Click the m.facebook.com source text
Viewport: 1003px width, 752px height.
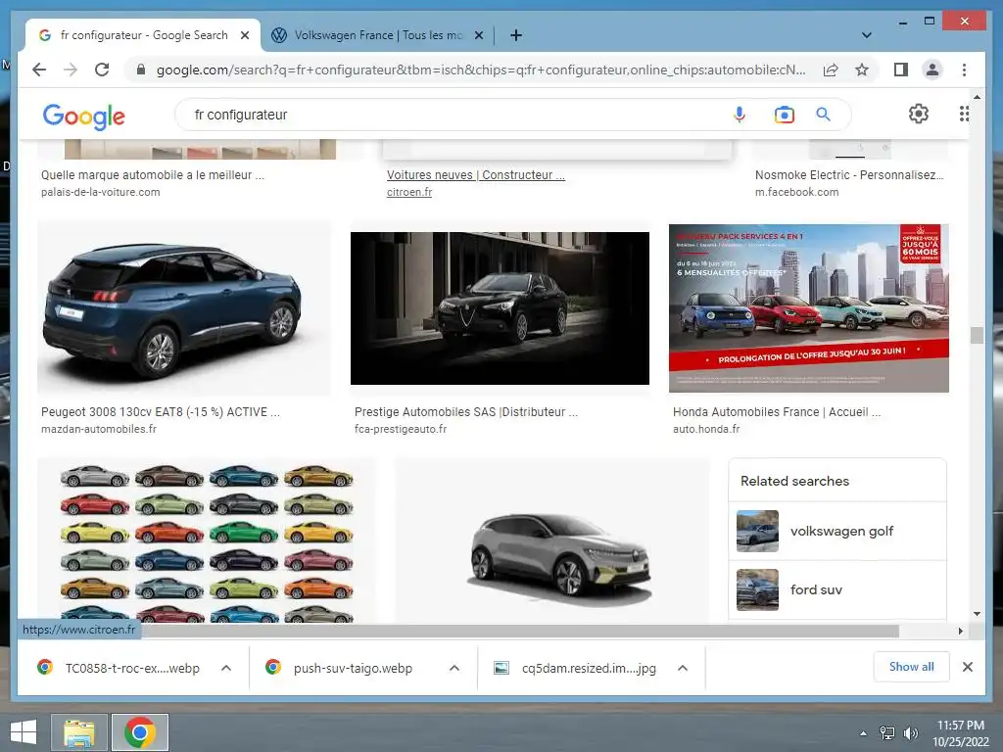796,192
